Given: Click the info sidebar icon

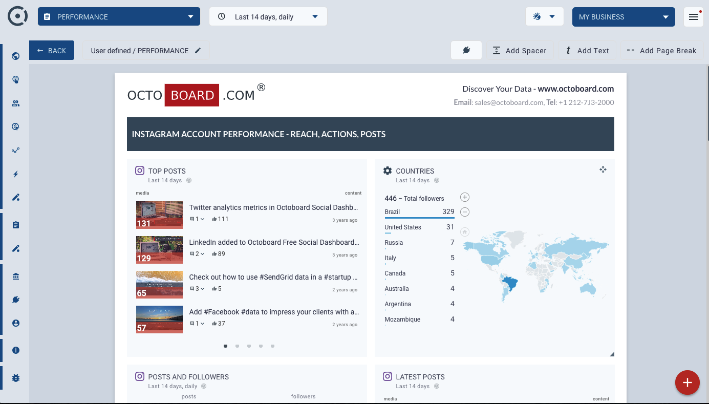Looking at the screenshot, I should click(16, 350).
